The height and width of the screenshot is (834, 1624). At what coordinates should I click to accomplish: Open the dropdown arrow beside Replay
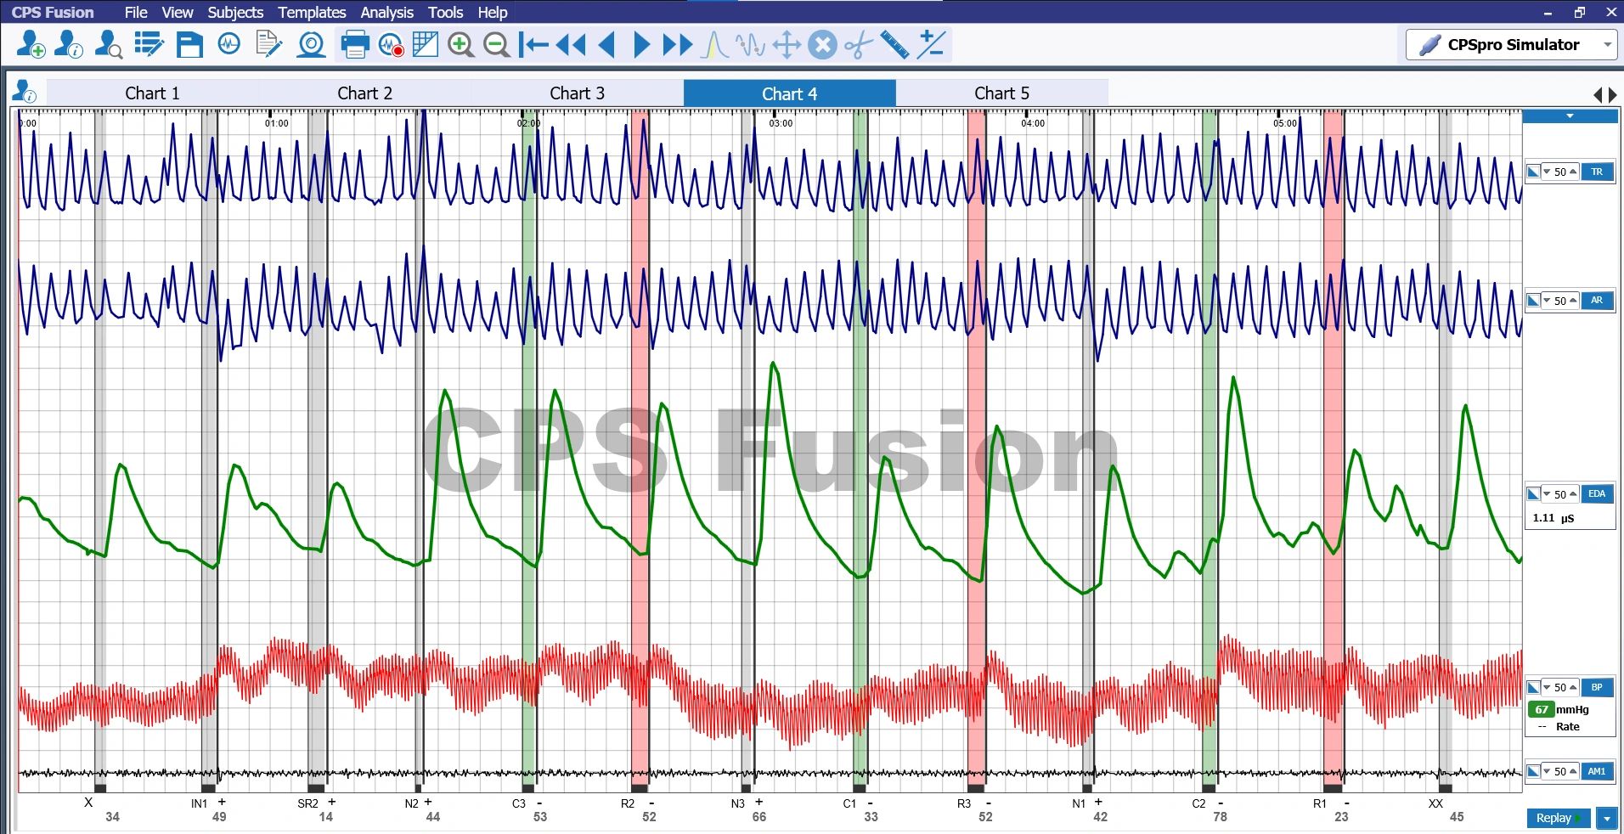(x=1606, y=819)
